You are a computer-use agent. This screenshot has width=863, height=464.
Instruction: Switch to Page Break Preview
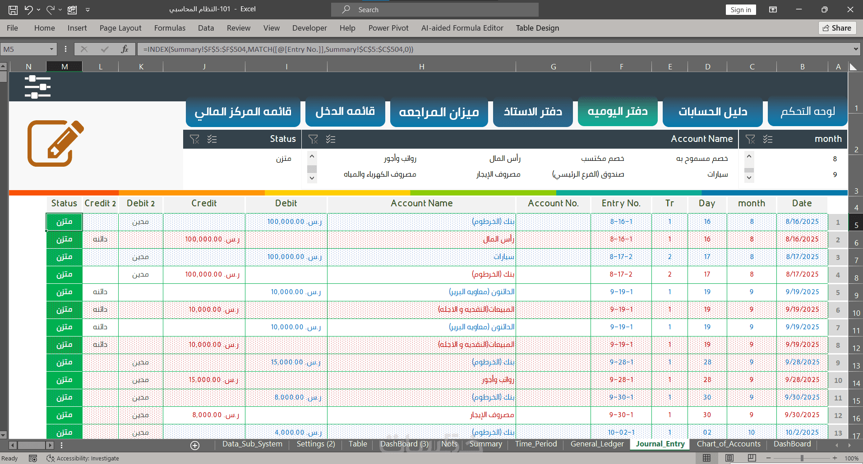[752, 458]
